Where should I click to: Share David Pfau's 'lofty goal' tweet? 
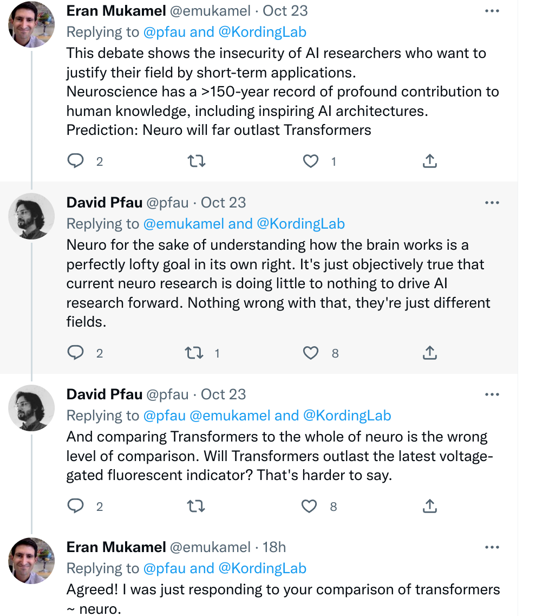pyautogui.click(x=429, y=353)
